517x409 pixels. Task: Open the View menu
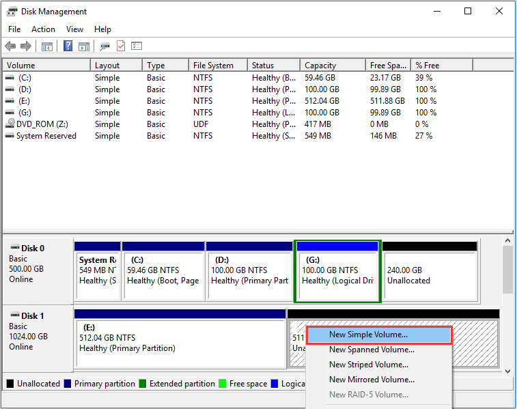point(75,29)
